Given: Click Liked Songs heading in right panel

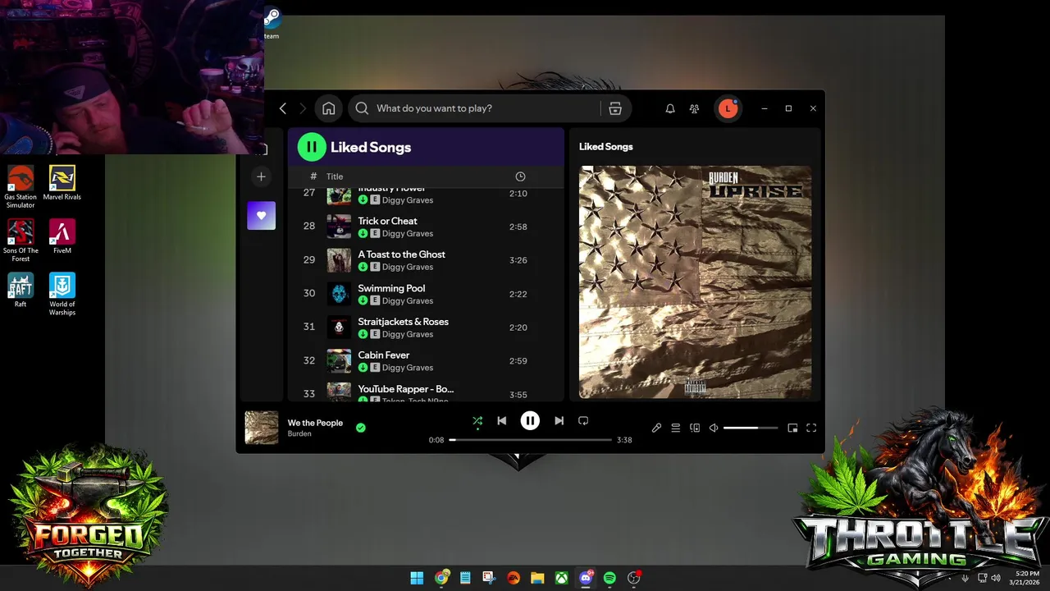Looking at the screenshot, I should 606,146.
